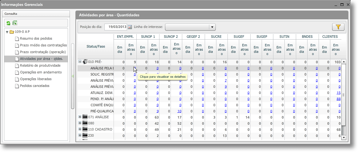Click the SUTIN column header
Viewport: 358px width, 152px height.
click(284, 37)
